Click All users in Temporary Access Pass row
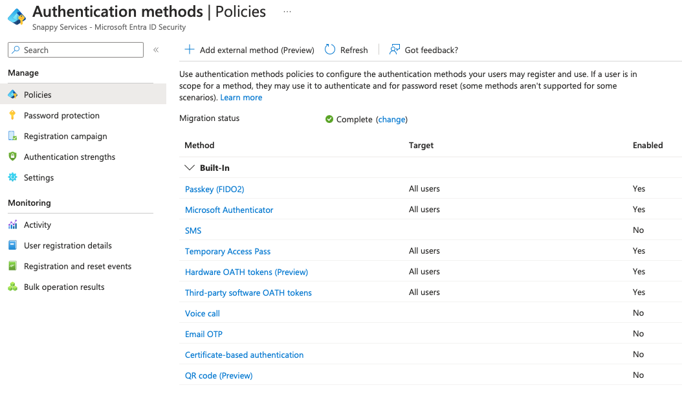The width and height of the screenshot is (682, 396). tap(424, 250)
